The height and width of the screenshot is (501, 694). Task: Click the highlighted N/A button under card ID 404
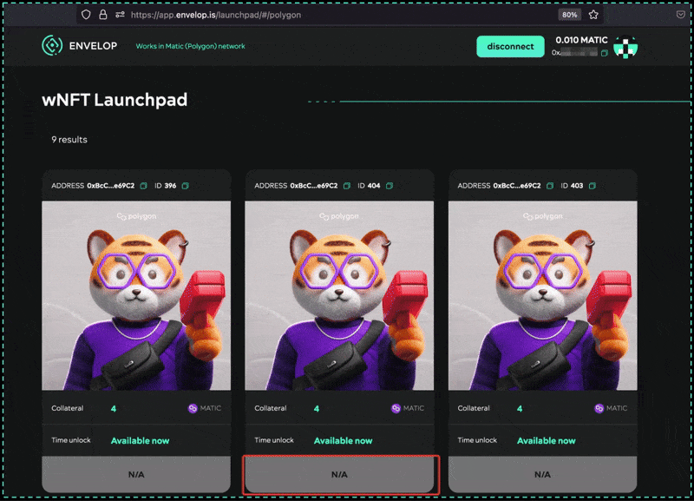[340, 474]
